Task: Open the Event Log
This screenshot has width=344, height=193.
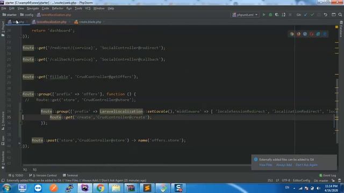Action: pos(327,175)
